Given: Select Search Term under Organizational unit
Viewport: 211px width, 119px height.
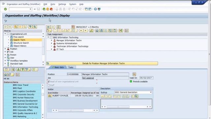Looking at the screenshot, I should point(19,40).
